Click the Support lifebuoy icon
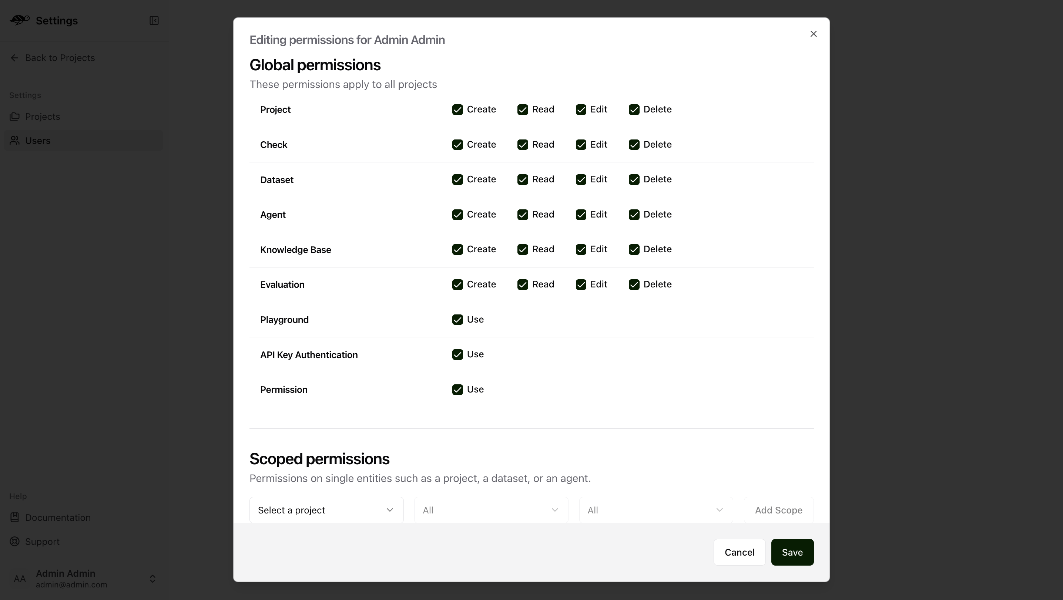This screenshot has width=1063, height=600. (14, 541)
